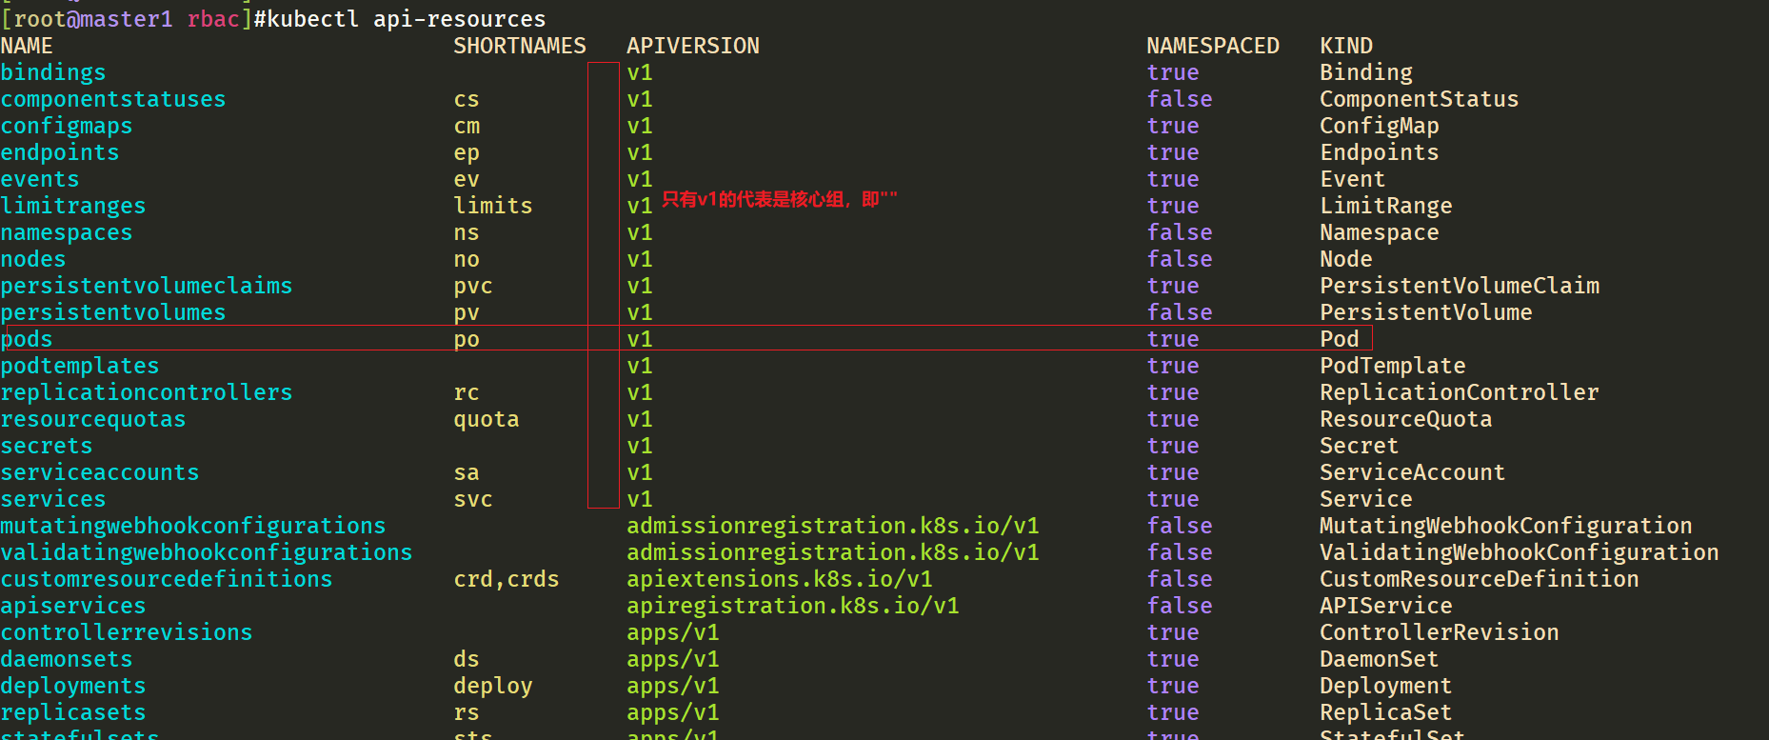The width and height of the screenshot is (1769, 740).
Task: Select the 'bindings' resource name
Action: [x=53, y=72]
